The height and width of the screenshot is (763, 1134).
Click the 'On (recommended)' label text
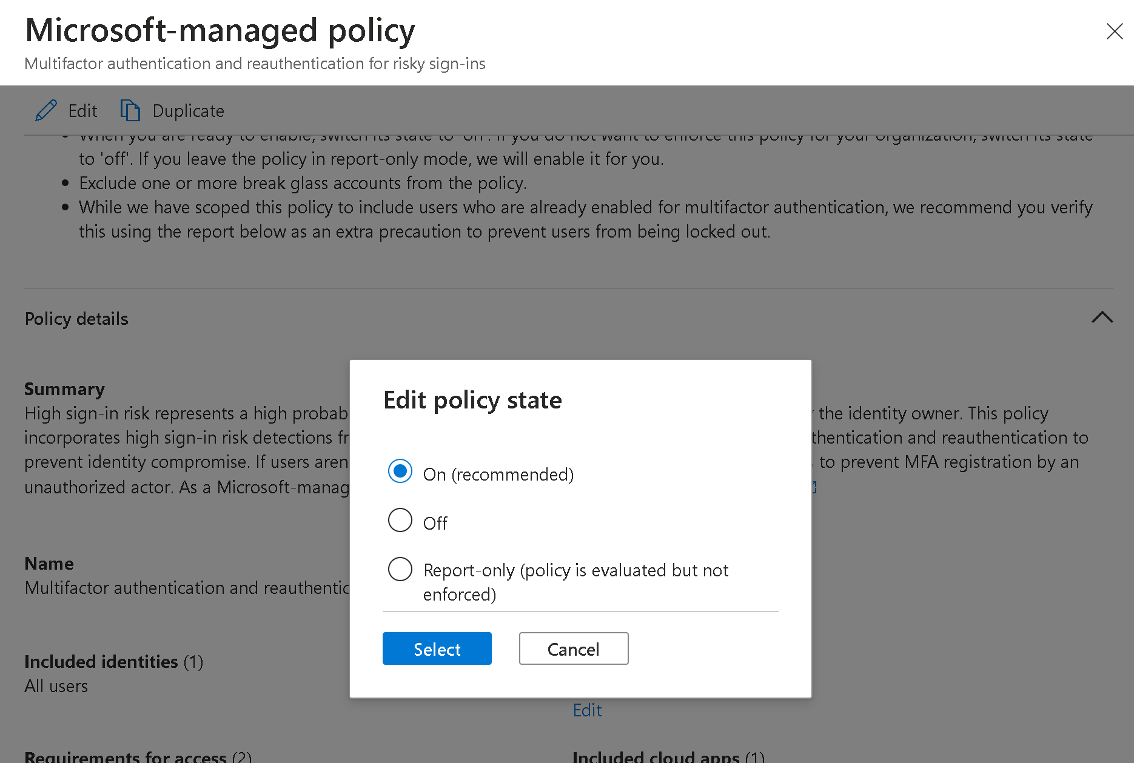tap(498, 475)
